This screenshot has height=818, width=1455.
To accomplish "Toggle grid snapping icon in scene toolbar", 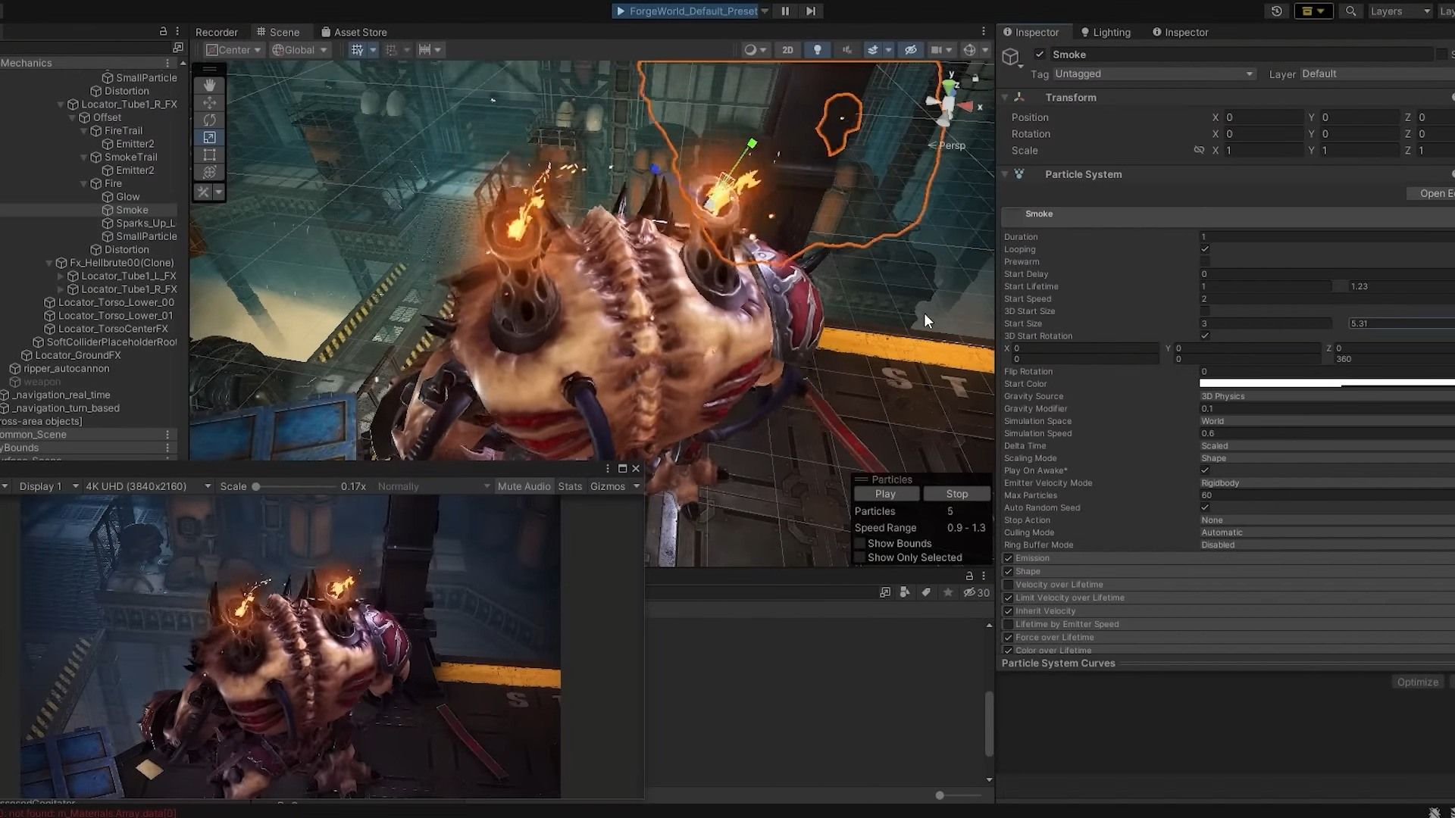I will pyautogui.click(x=357, y=50).
